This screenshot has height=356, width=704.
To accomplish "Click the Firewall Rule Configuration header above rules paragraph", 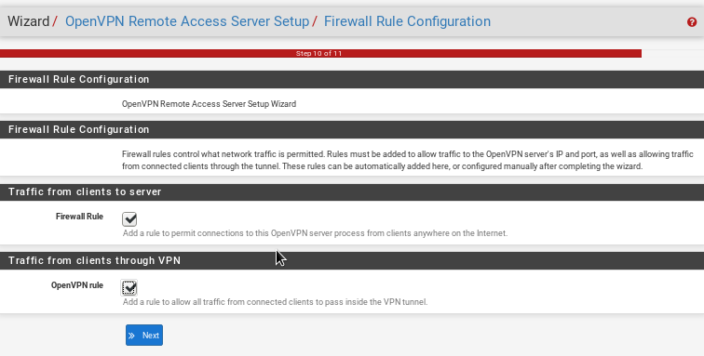I will coord(352,129).
